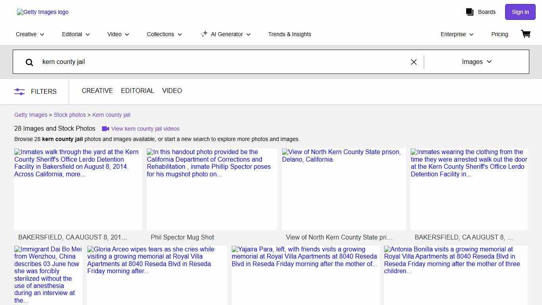Expand the Enterprise menu
This screenshot has width=542, height=305.
(x=457, y=34)
